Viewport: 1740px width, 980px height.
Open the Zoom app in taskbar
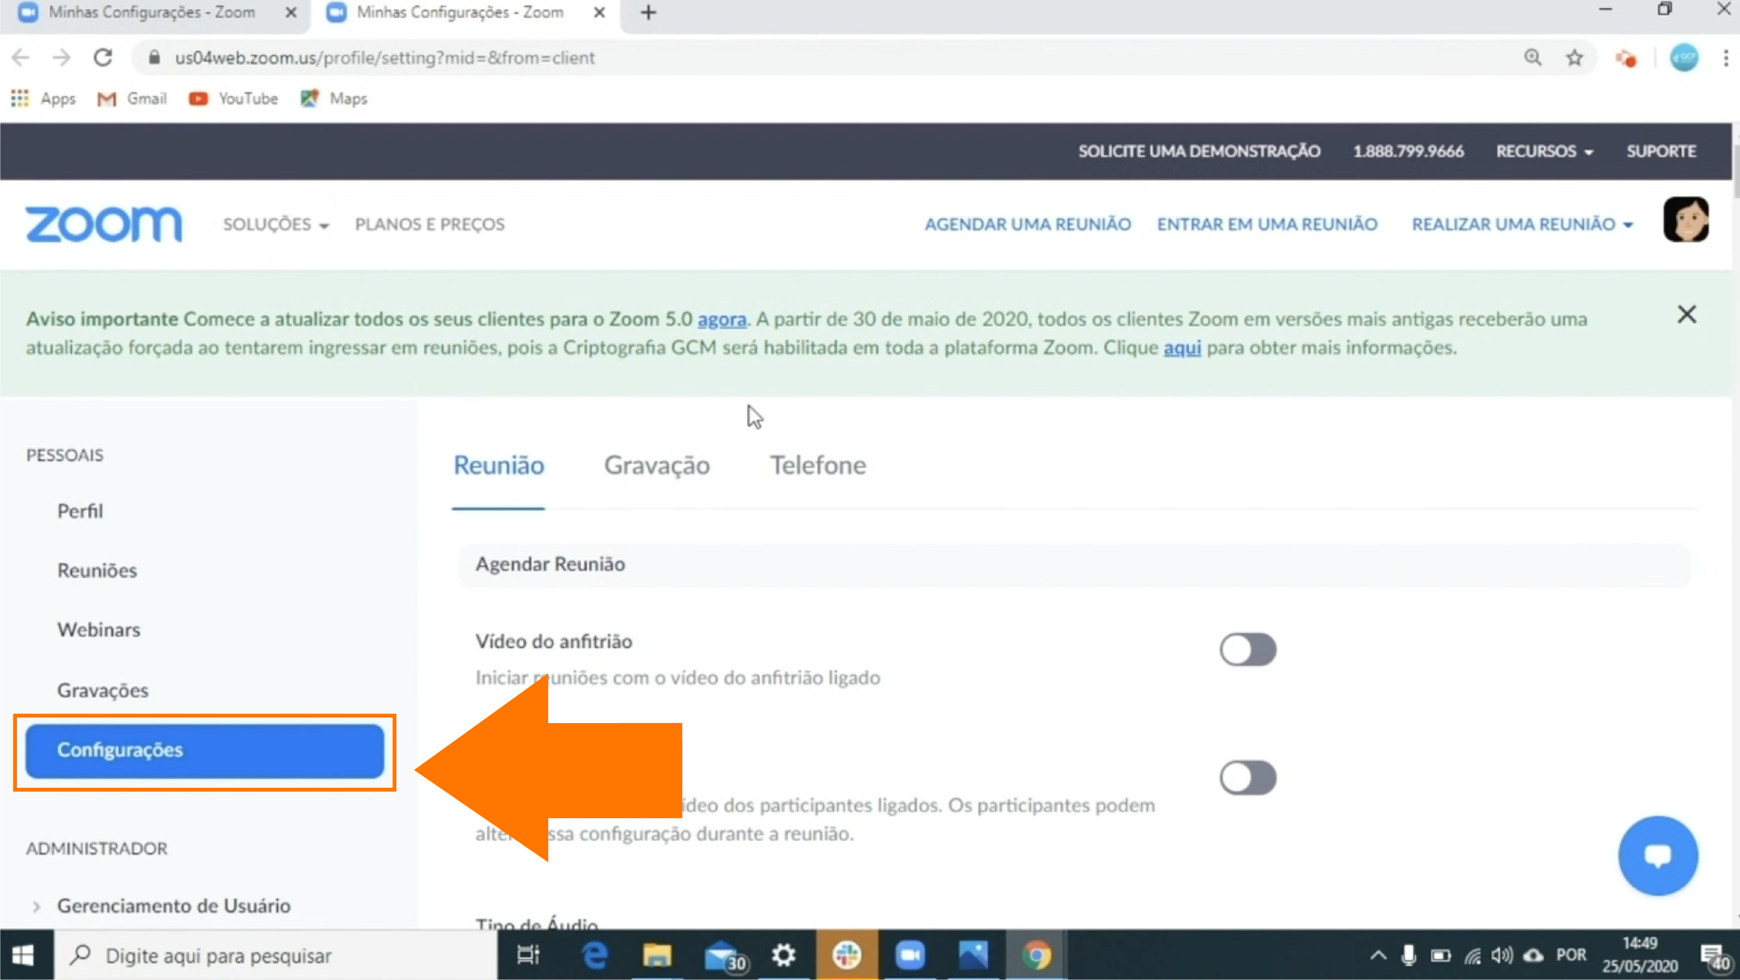pos(910,955)
